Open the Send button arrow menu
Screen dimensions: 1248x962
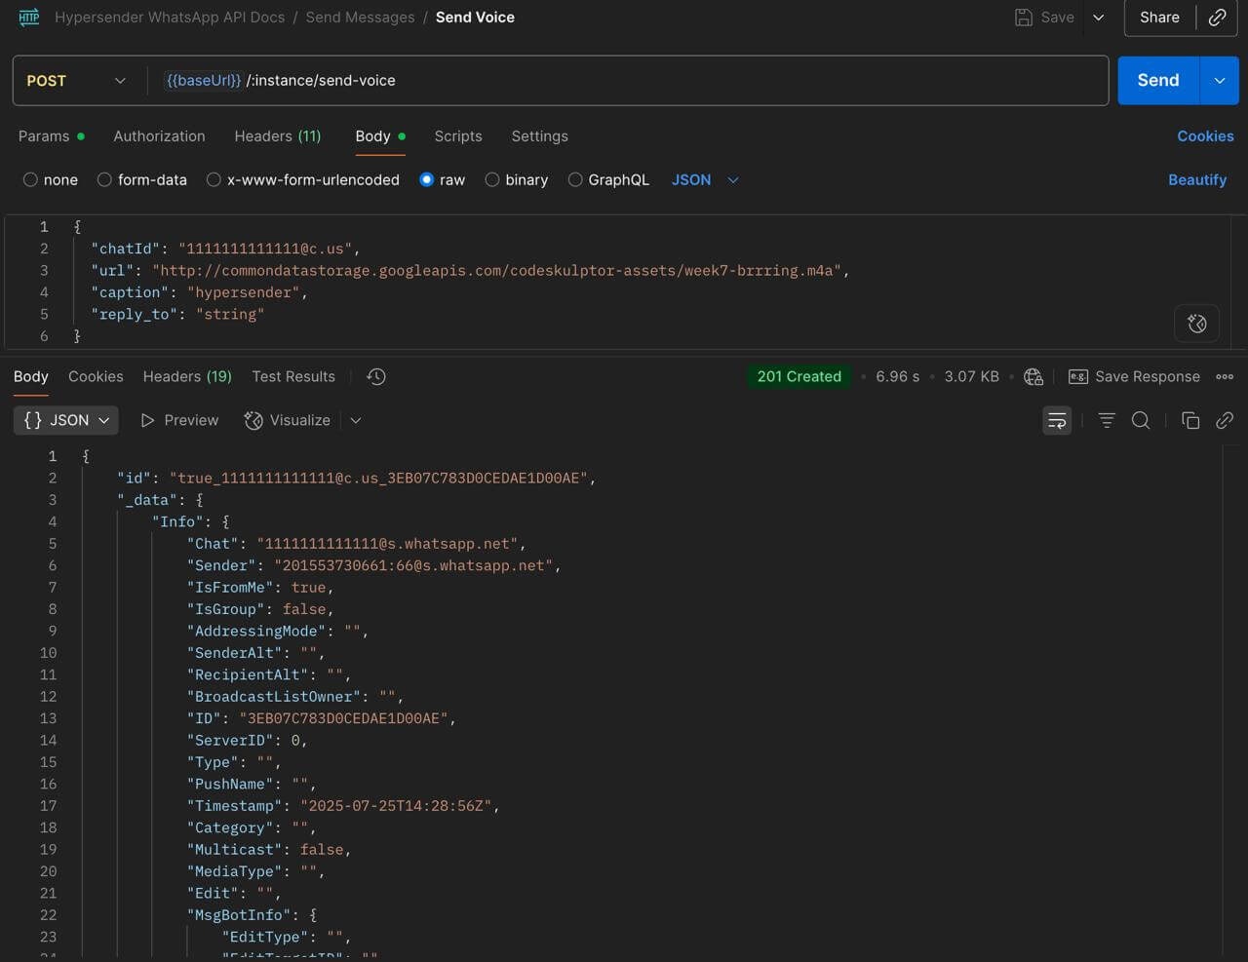point(1219,80)
